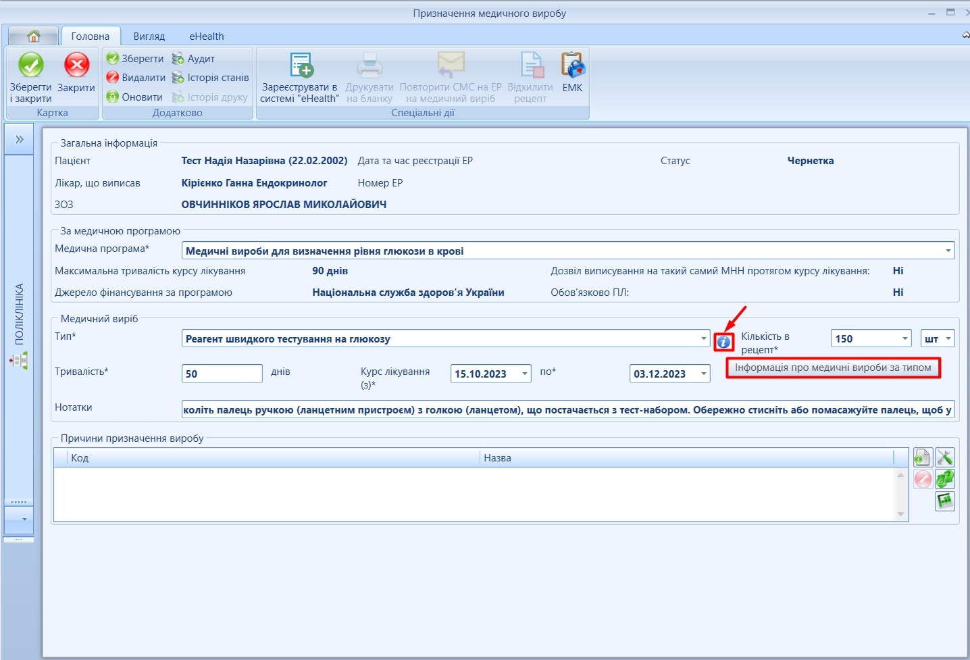Click ОВЧИННІКОВ ЯРОСЛАВ МИКОЛАЙОВИЧ text
Image resolution: width=970 pixels, height=660 pixels.
coord(284,205)
